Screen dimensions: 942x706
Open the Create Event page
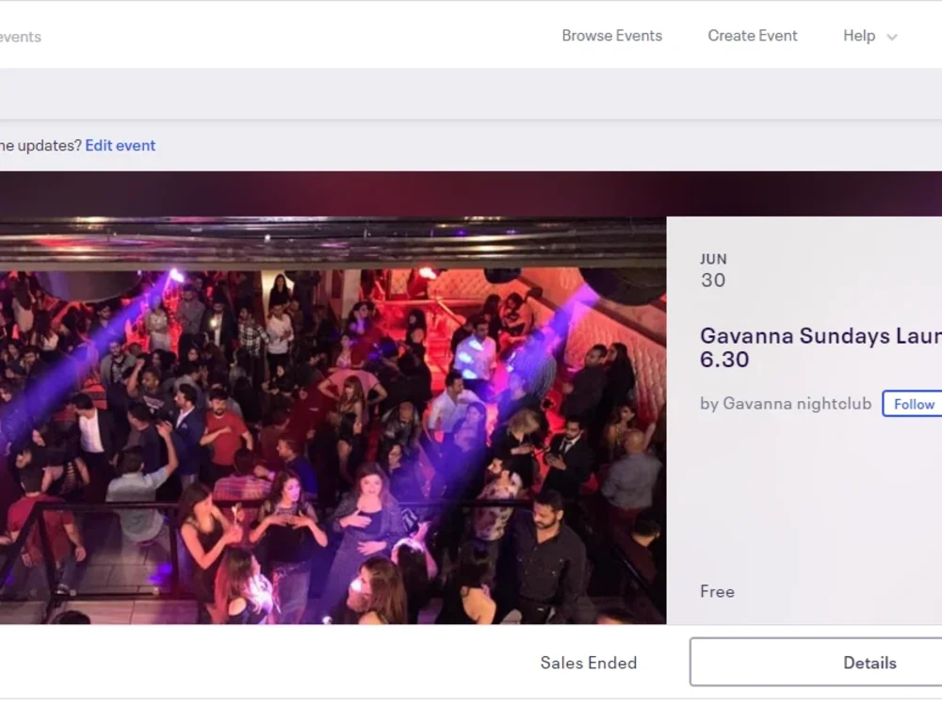pyautogui.click(x=752, y=36)
